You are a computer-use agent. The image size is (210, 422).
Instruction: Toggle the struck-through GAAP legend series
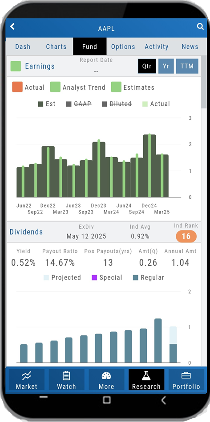click(79, 104)
